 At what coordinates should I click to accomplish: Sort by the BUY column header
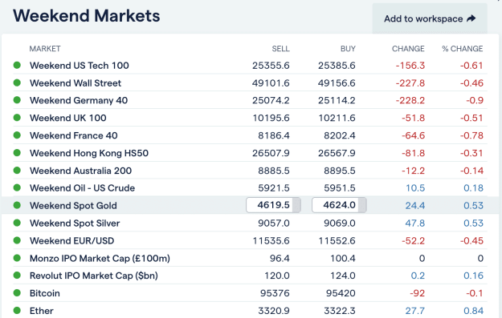point(348,49)
